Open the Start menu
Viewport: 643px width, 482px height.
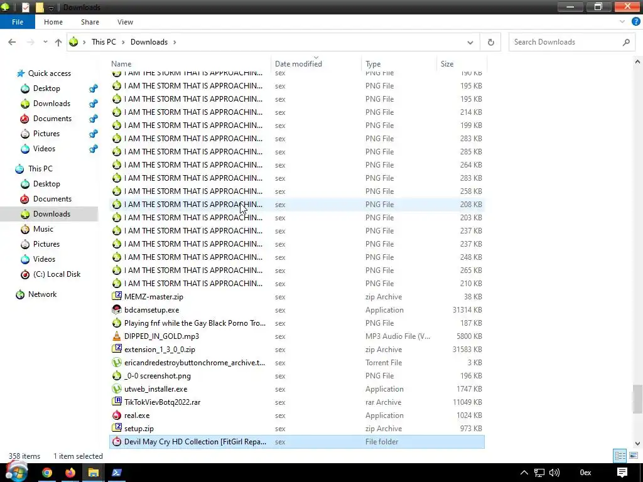(x=17, y=472)
